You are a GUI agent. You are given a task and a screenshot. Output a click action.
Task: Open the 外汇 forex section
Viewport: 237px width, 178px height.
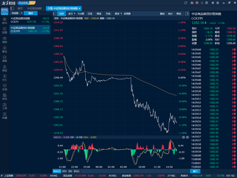coord(4,78)
